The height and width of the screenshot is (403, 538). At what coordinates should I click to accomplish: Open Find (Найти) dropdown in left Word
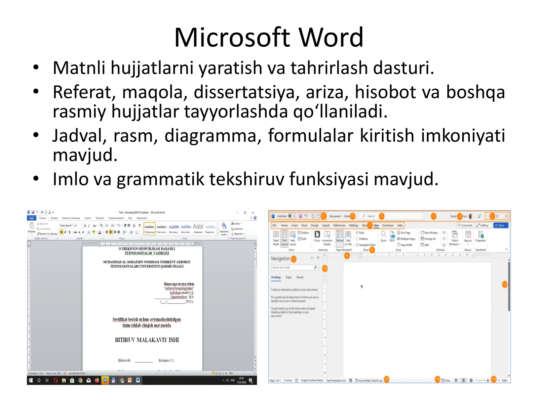[236, 224]
